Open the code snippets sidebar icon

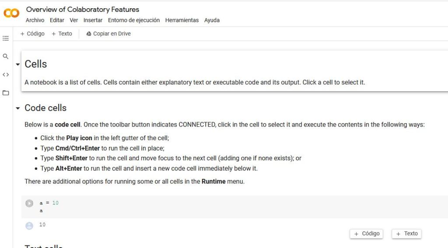click(6, 75)
